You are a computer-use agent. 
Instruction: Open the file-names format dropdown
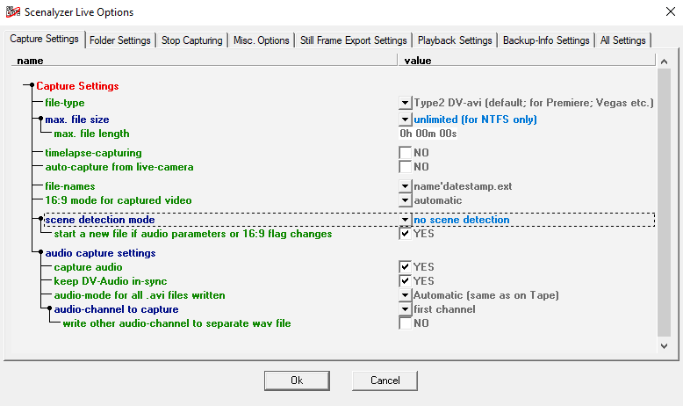click(405, 186)
